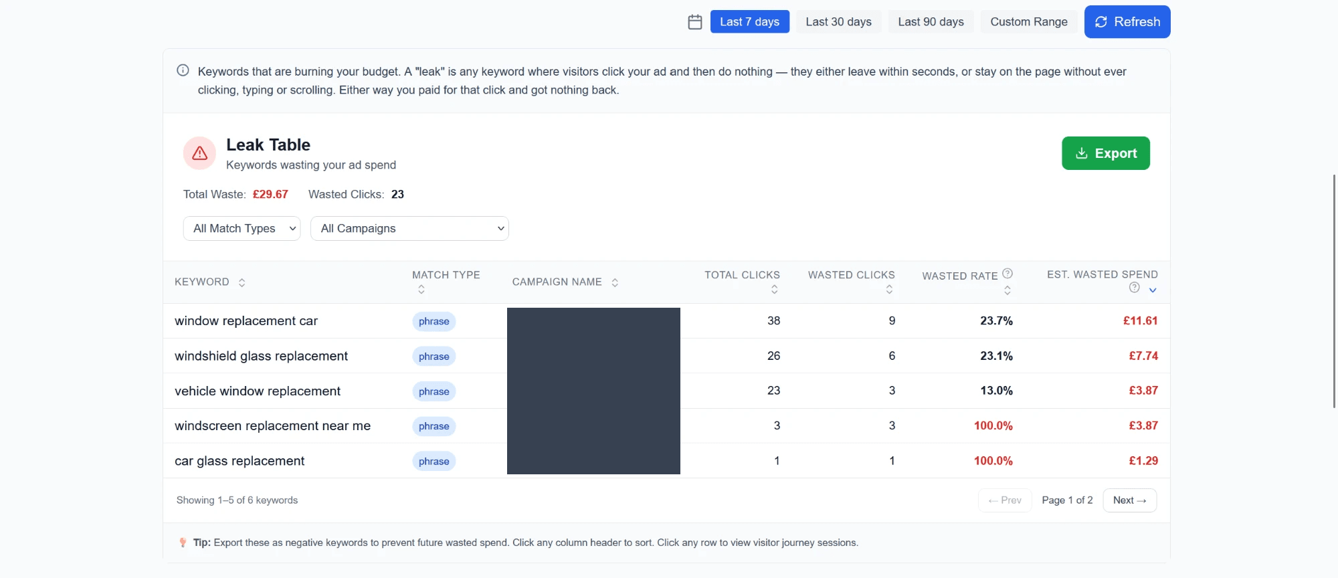
Task: Switch to Last 30 days
Action: point(838,21)
